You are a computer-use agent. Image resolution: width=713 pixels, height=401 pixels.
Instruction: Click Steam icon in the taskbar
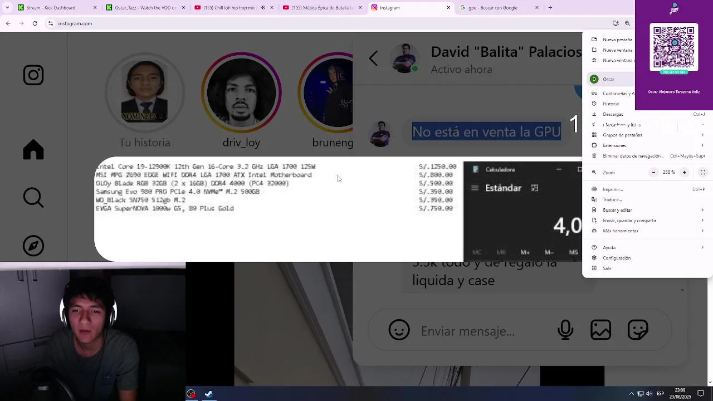click(x=209, y=394)
